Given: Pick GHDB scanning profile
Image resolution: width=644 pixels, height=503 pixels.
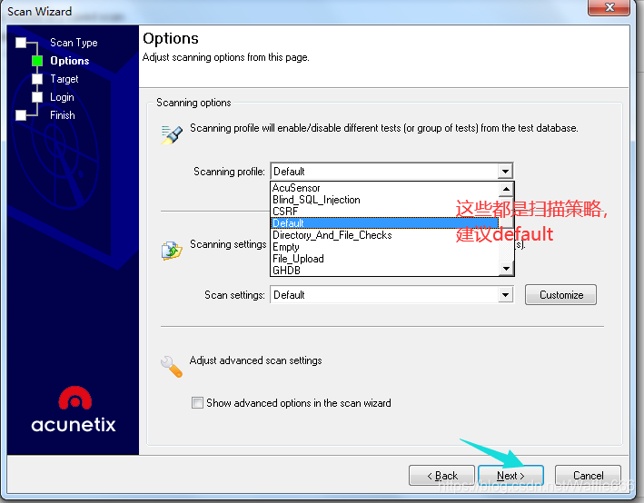Looking at the screenshot, I should pyautogui.click(x=384, y=271).
